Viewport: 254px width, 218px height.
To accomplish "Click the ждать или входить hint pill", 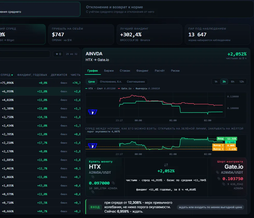I will (210, 207).
